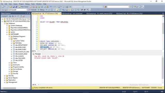Viewport: 165px width, 93px height.
Task: Open the editor zoom 100% dropdown
Action: coord(38,51)
